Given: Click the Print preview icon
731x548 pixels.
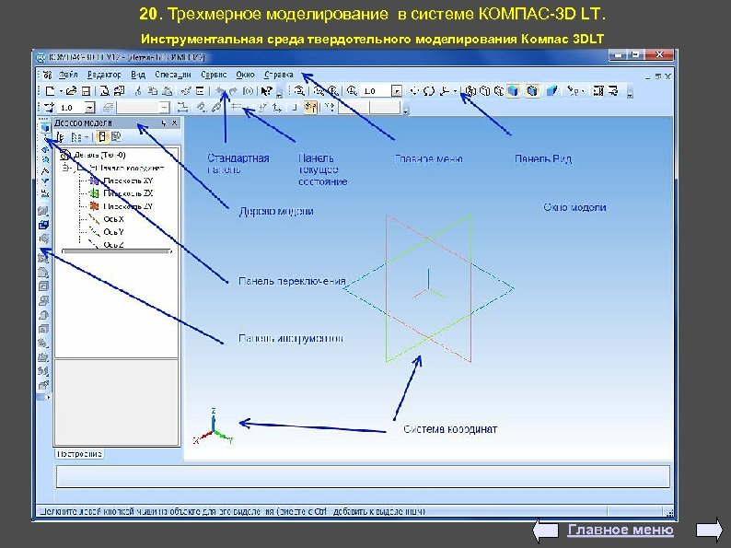Looking at the screenshot, I should click(x=105, y=91).
